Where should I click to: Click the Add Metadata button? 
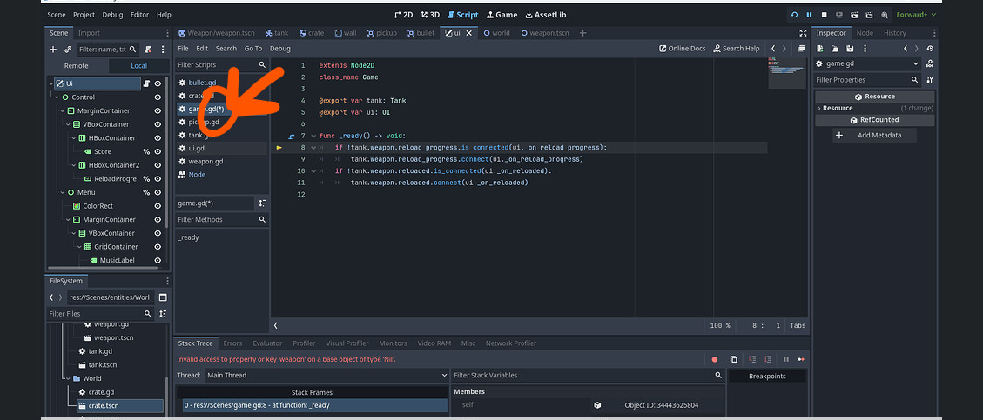pyautogui.click(x=874, y=135)
